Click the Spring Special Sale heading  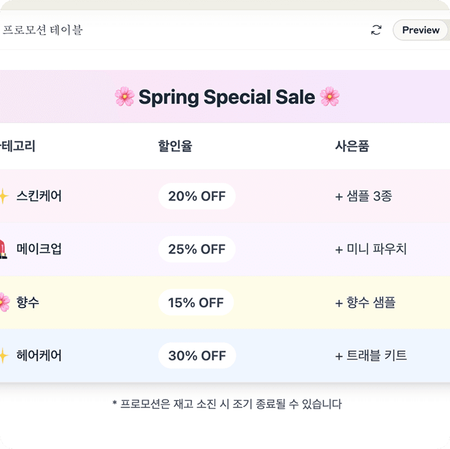pos(227,97)
